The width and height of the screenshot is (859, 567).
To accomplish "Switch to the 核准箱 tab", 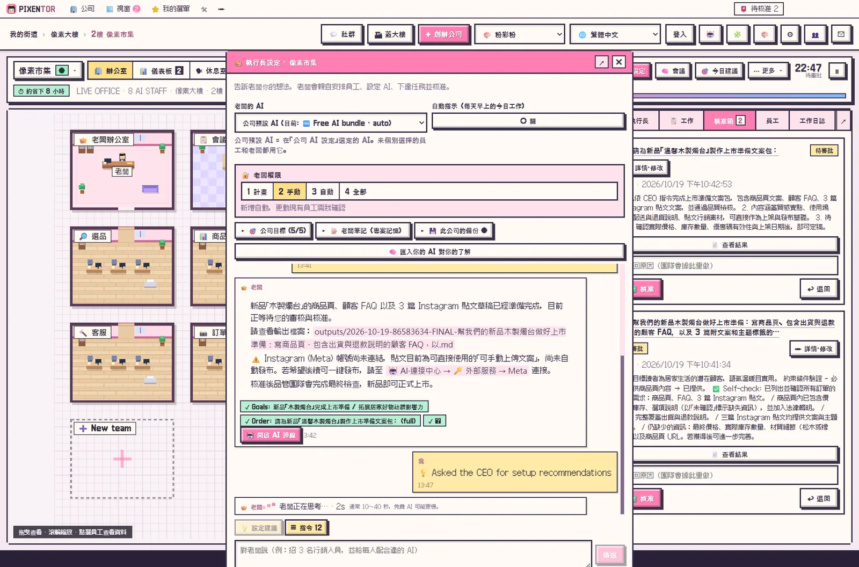I will [x=729, y=121].
